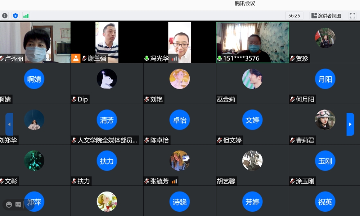Viewport: 360px width, 216px height.
Task: Click 冯光华's green microphone icon
Action: (x=147, y=58)
